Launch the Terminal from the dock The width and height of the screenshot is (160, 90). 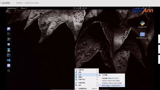point(9,34)
